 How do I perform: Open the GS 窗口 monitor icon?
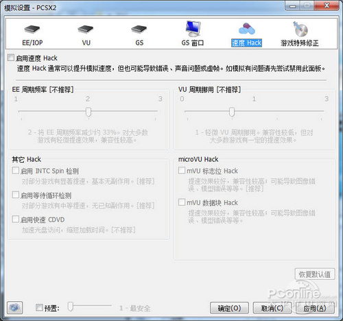[193, 29]
